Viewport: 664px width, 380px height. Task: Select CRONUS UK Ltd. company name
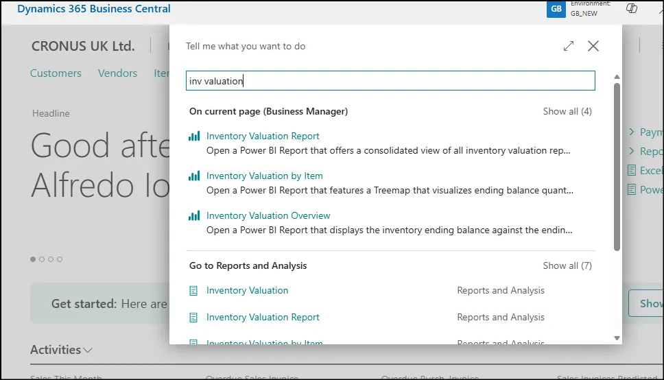pyautogui.click(x=83, y=46)
